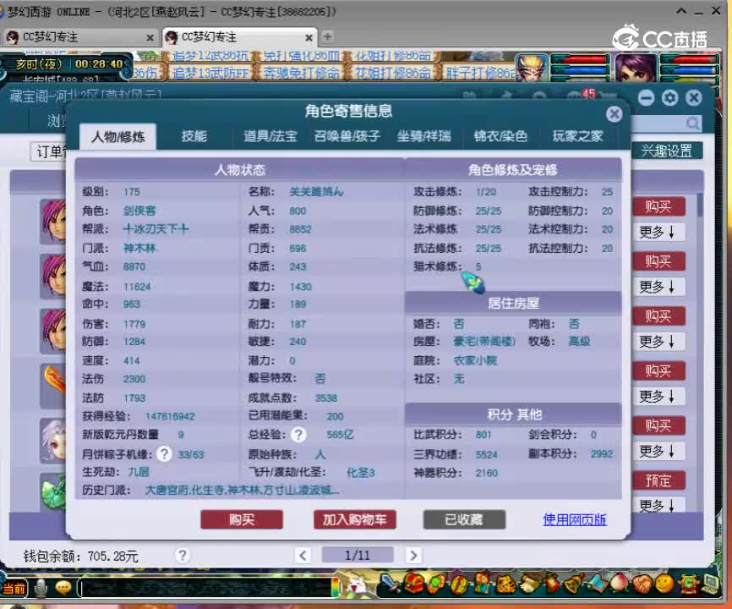Open a new tab with plus button
732x609 pixels.
[328, 36]
